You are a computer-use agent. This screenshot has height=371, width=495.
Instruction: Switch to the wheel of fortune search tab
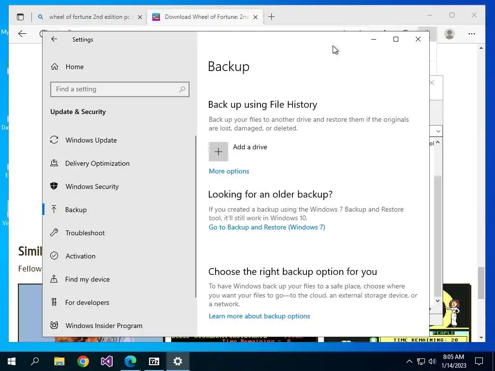tap(89, 17)
